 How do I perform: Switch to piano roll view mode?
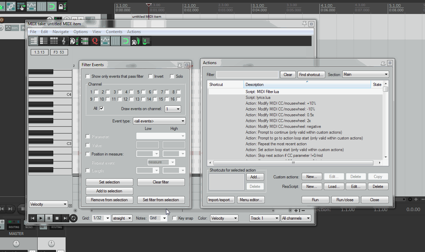[33, 41]
